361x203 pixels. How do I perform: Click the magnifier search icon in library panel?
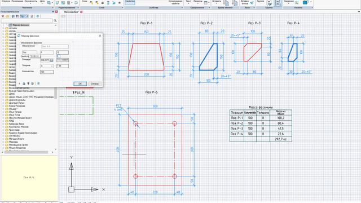click(55, 21)
